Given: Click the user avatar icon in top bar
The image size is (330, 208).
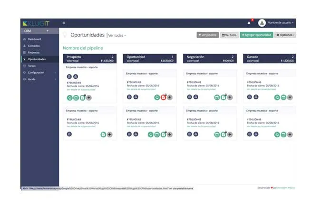Looking at the screenshot, I should coord(262,23).
